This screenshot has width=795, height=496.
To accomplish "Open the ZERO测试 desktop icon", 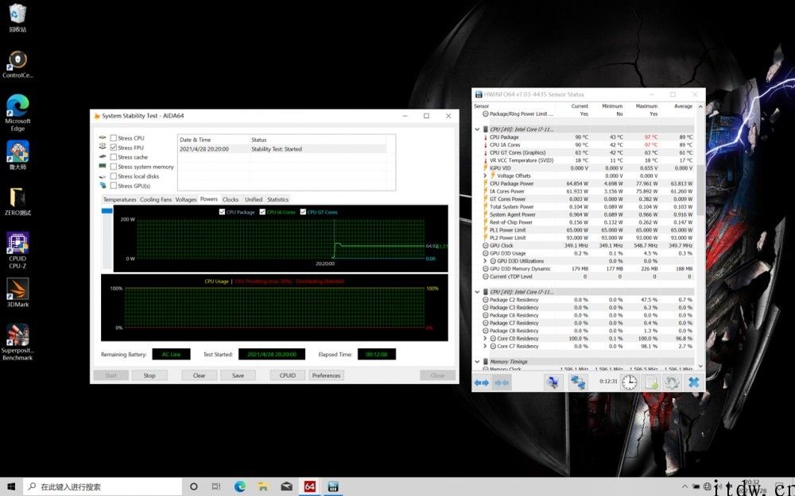I will [x=17, y=202].
